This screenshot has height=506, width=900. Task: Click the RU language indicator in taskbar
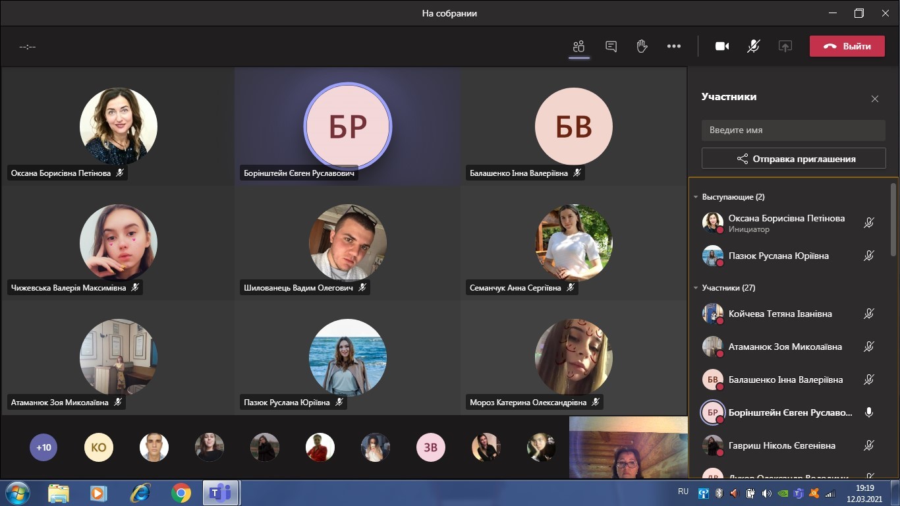[x=683, y=492]
